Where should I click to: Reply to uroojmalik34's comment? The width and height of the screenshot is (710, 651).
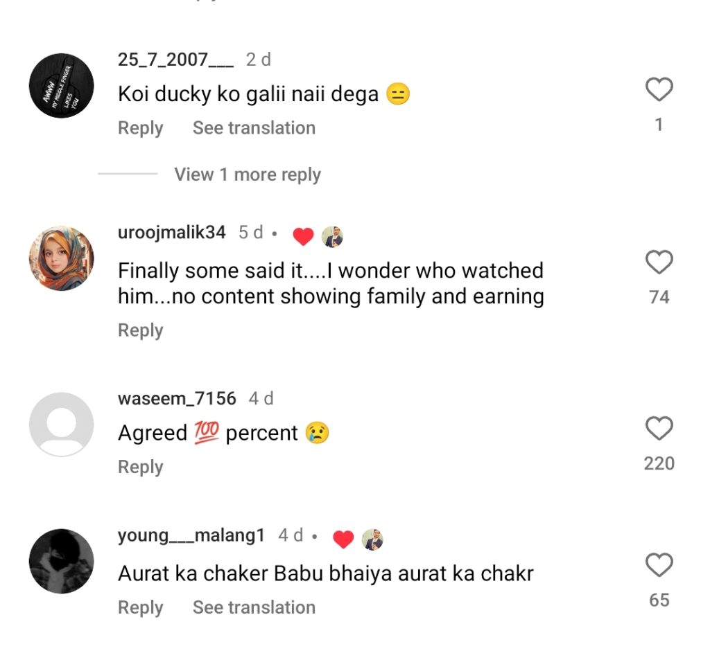pos(140,330)
